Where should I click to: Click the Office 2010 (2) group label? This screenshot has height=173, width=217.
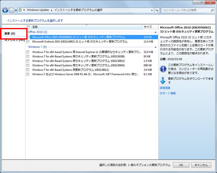38,32
